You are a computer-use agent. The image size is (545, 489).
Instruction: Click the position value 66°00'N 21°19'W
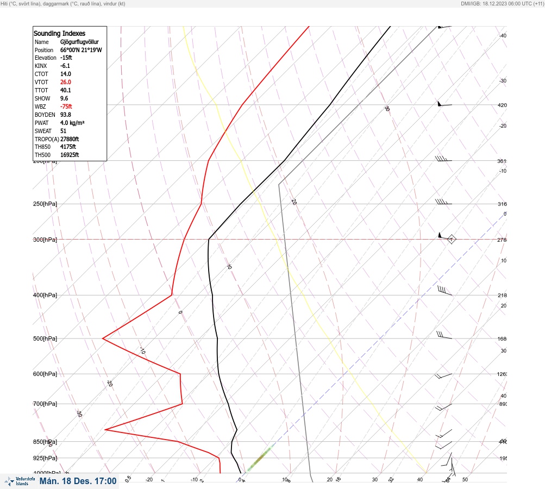point(81,50)
